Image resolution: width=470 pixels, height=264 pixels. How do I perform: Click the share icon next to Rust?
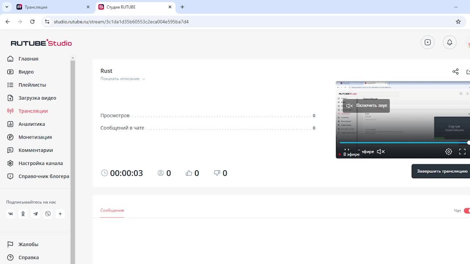tap(456, 71)
